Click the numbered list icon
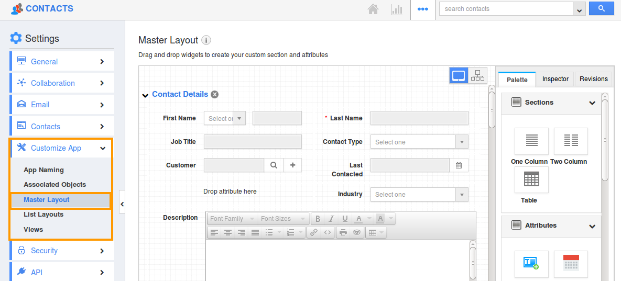Image resolution: width=621 pixels, height=281 pixels. tap(290, 233)
